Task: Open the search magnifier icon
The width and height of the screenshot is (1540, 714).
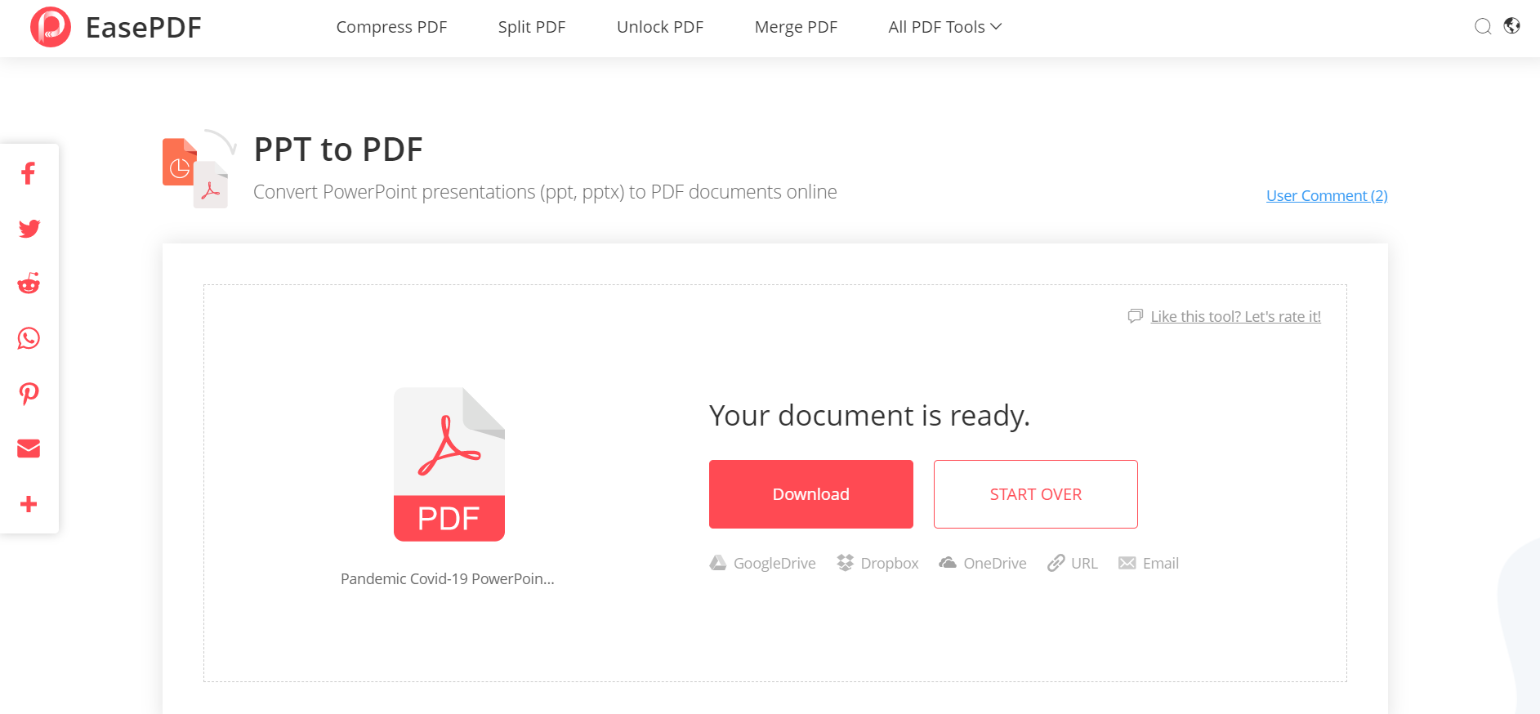Action: click(1483, 27)
